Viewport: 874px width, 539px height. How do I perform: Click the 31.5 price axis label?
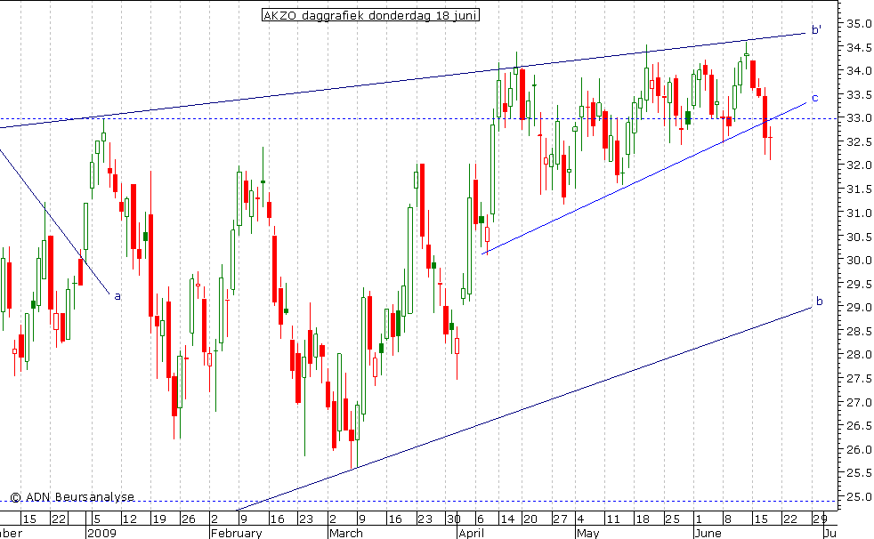click(859, 189)
